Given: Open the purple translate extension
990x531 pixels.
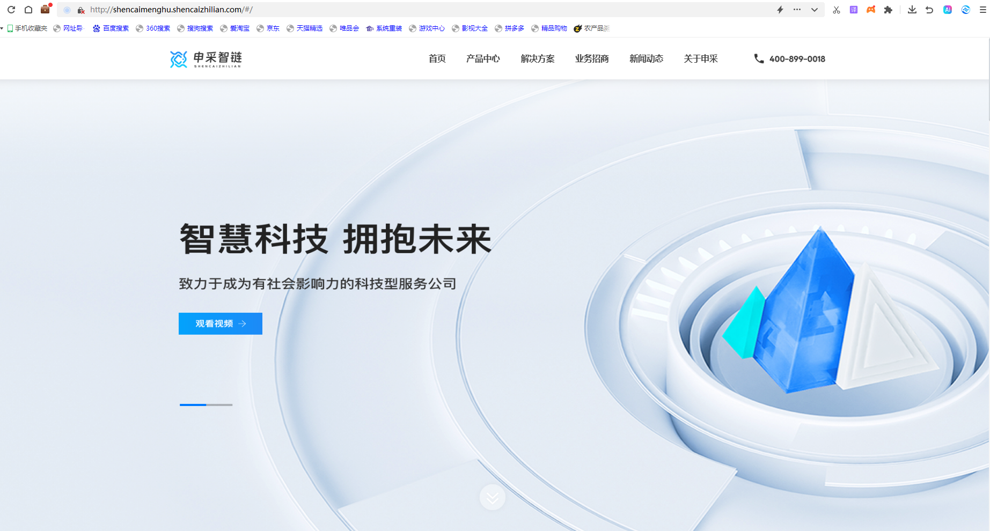Looking at the screenshot, I should (854, 10).
